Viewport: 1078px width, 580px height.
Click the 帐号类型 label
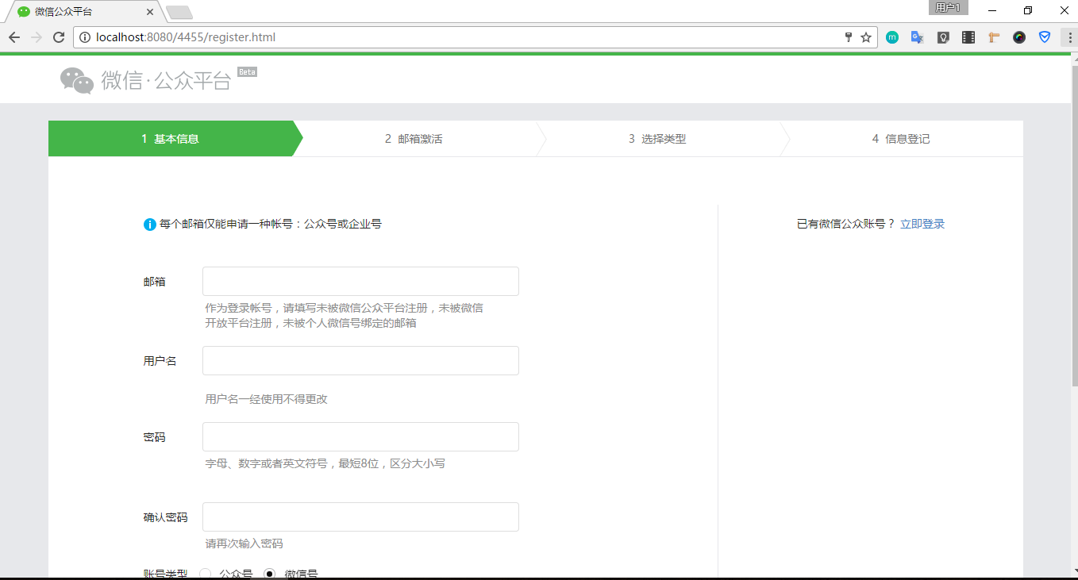165,574
